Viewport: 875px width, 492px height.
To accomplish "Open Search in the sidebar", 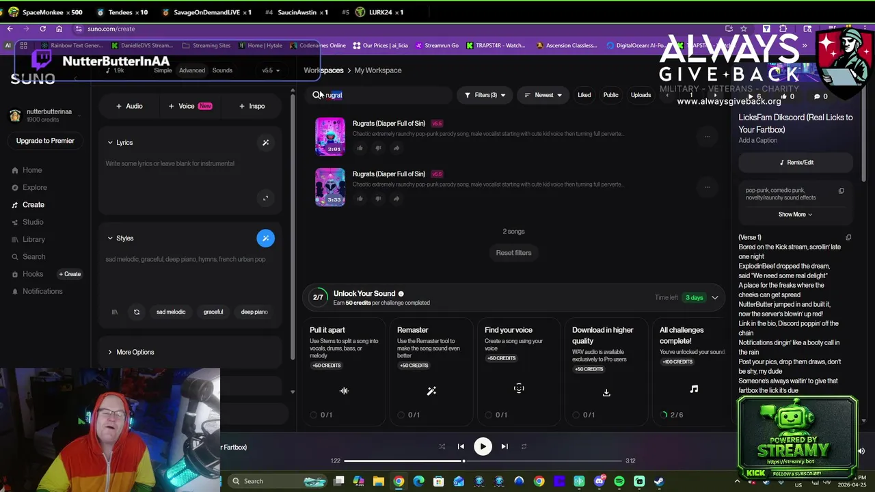I will pyautogui.click(x=28, y=257).
